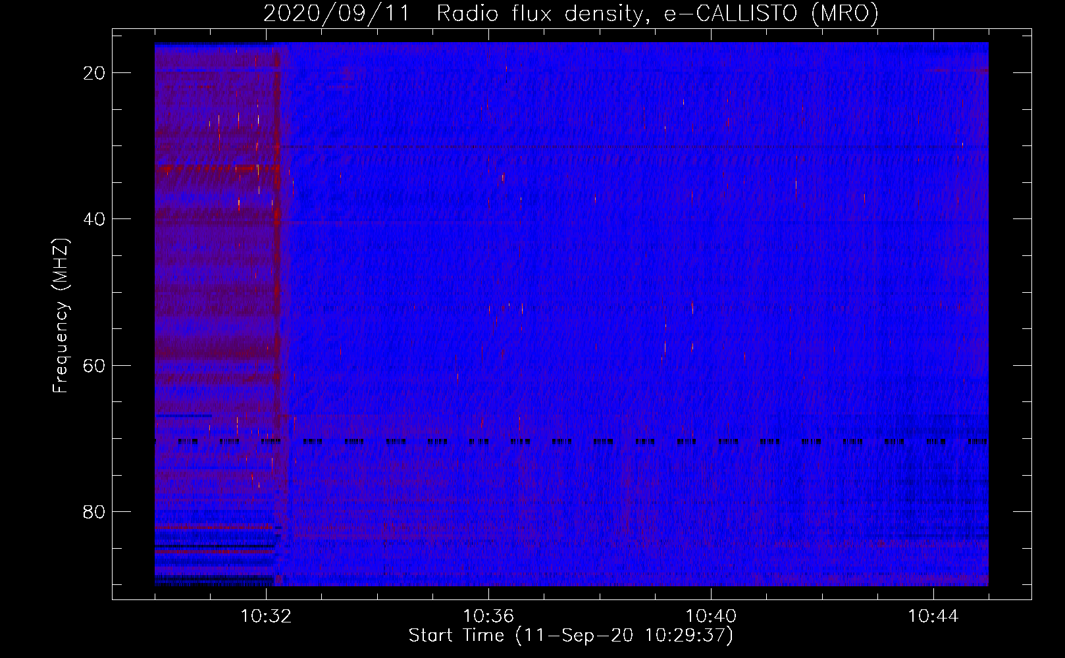Select the 'Frequency (MHZ)' axis label
The width and height of the screenshot is (1065, 658).
61,315
